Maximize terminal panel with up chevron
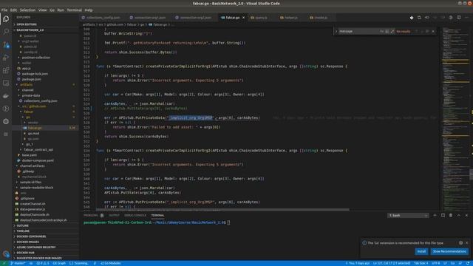This screenshot has height=266, width=473. (x=459, y=215)
